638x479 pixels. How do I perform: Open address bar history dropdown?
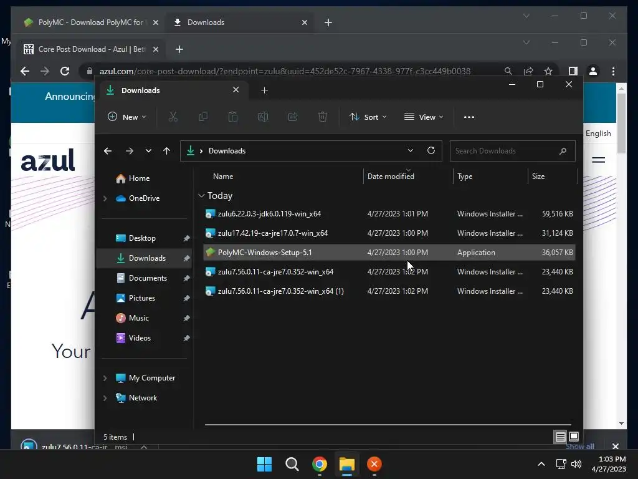411,150
